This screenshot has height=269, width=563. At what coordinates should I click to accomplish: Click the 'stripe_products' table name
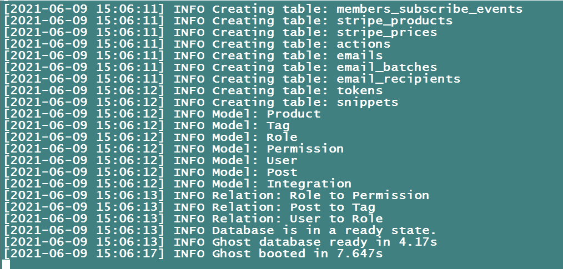pyautogui.click(x=394, y=21)
